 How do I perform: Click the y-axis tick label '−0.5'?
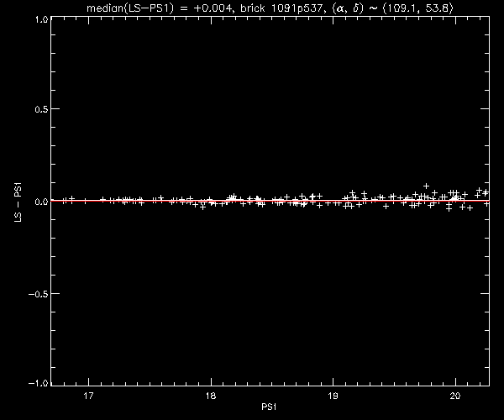click(38, 294)
